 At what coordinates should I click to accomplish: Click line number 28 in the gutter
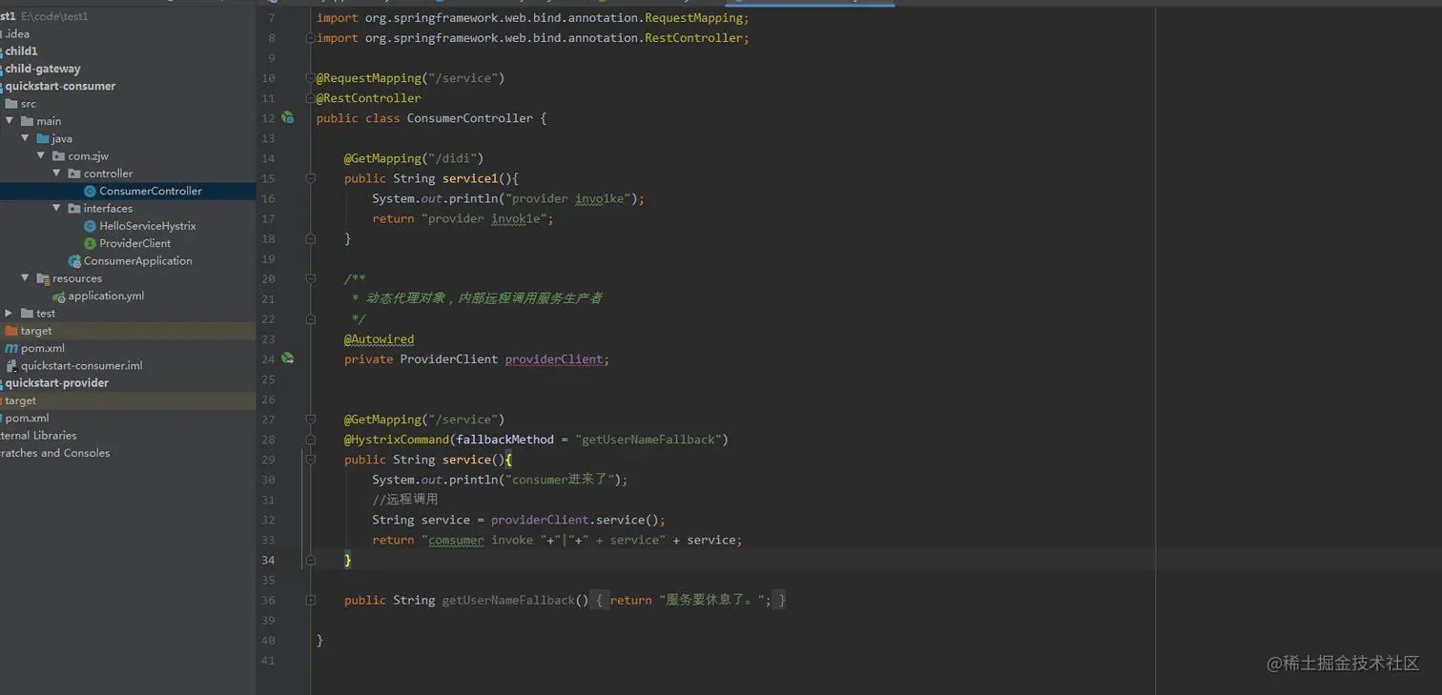point(268,439)
